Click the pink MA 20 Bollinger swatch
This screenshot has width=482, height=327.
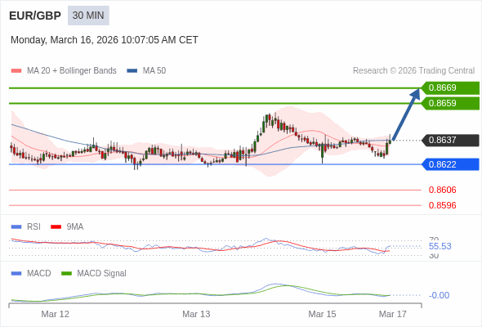pos(16,71)
